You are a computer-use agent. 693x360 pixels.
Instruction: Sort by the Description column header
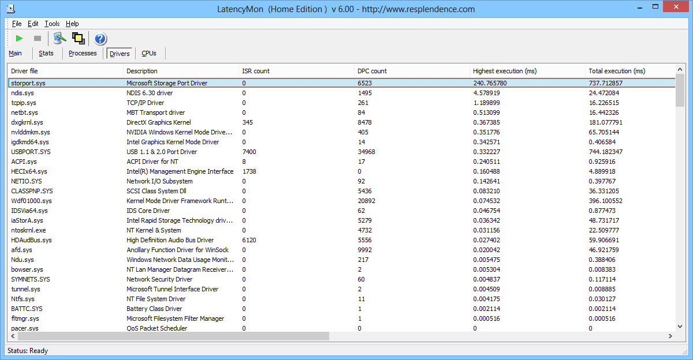coord(182,71)
